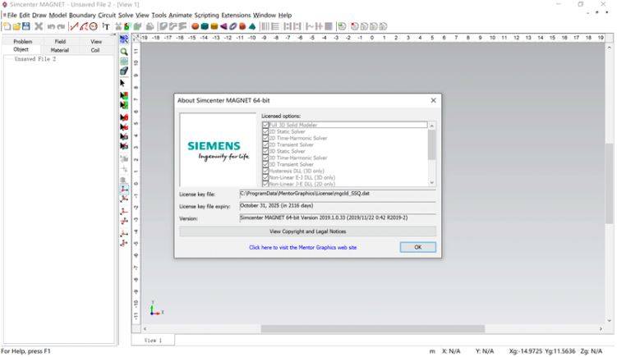Select the Add Line drawing tool
This screenshot has height=357, width=617.
click(74, 27)
